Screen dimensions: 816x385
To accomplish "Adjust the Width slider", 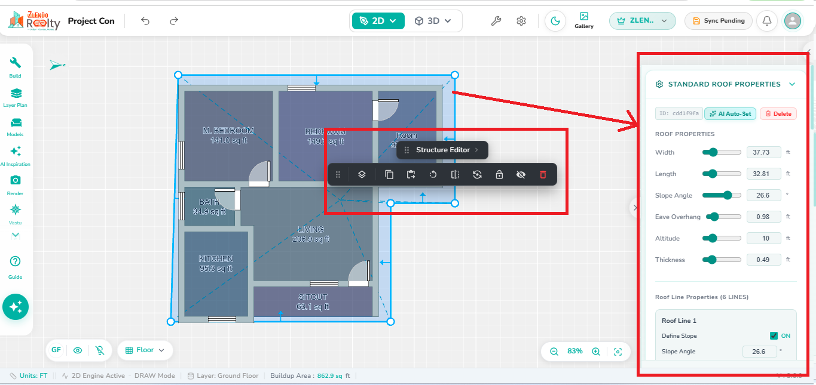I will click(x=722, y=152).
